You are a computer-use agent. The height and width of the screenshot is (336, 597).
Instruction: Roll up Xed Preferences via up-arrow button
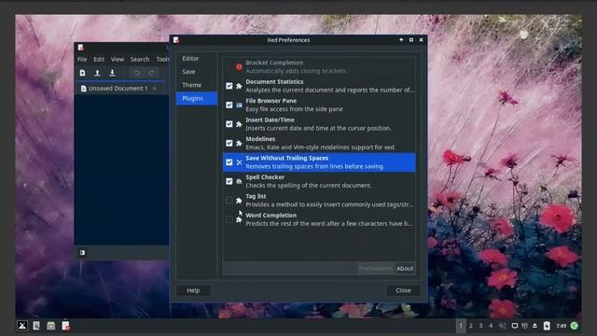tap(401, 40)
